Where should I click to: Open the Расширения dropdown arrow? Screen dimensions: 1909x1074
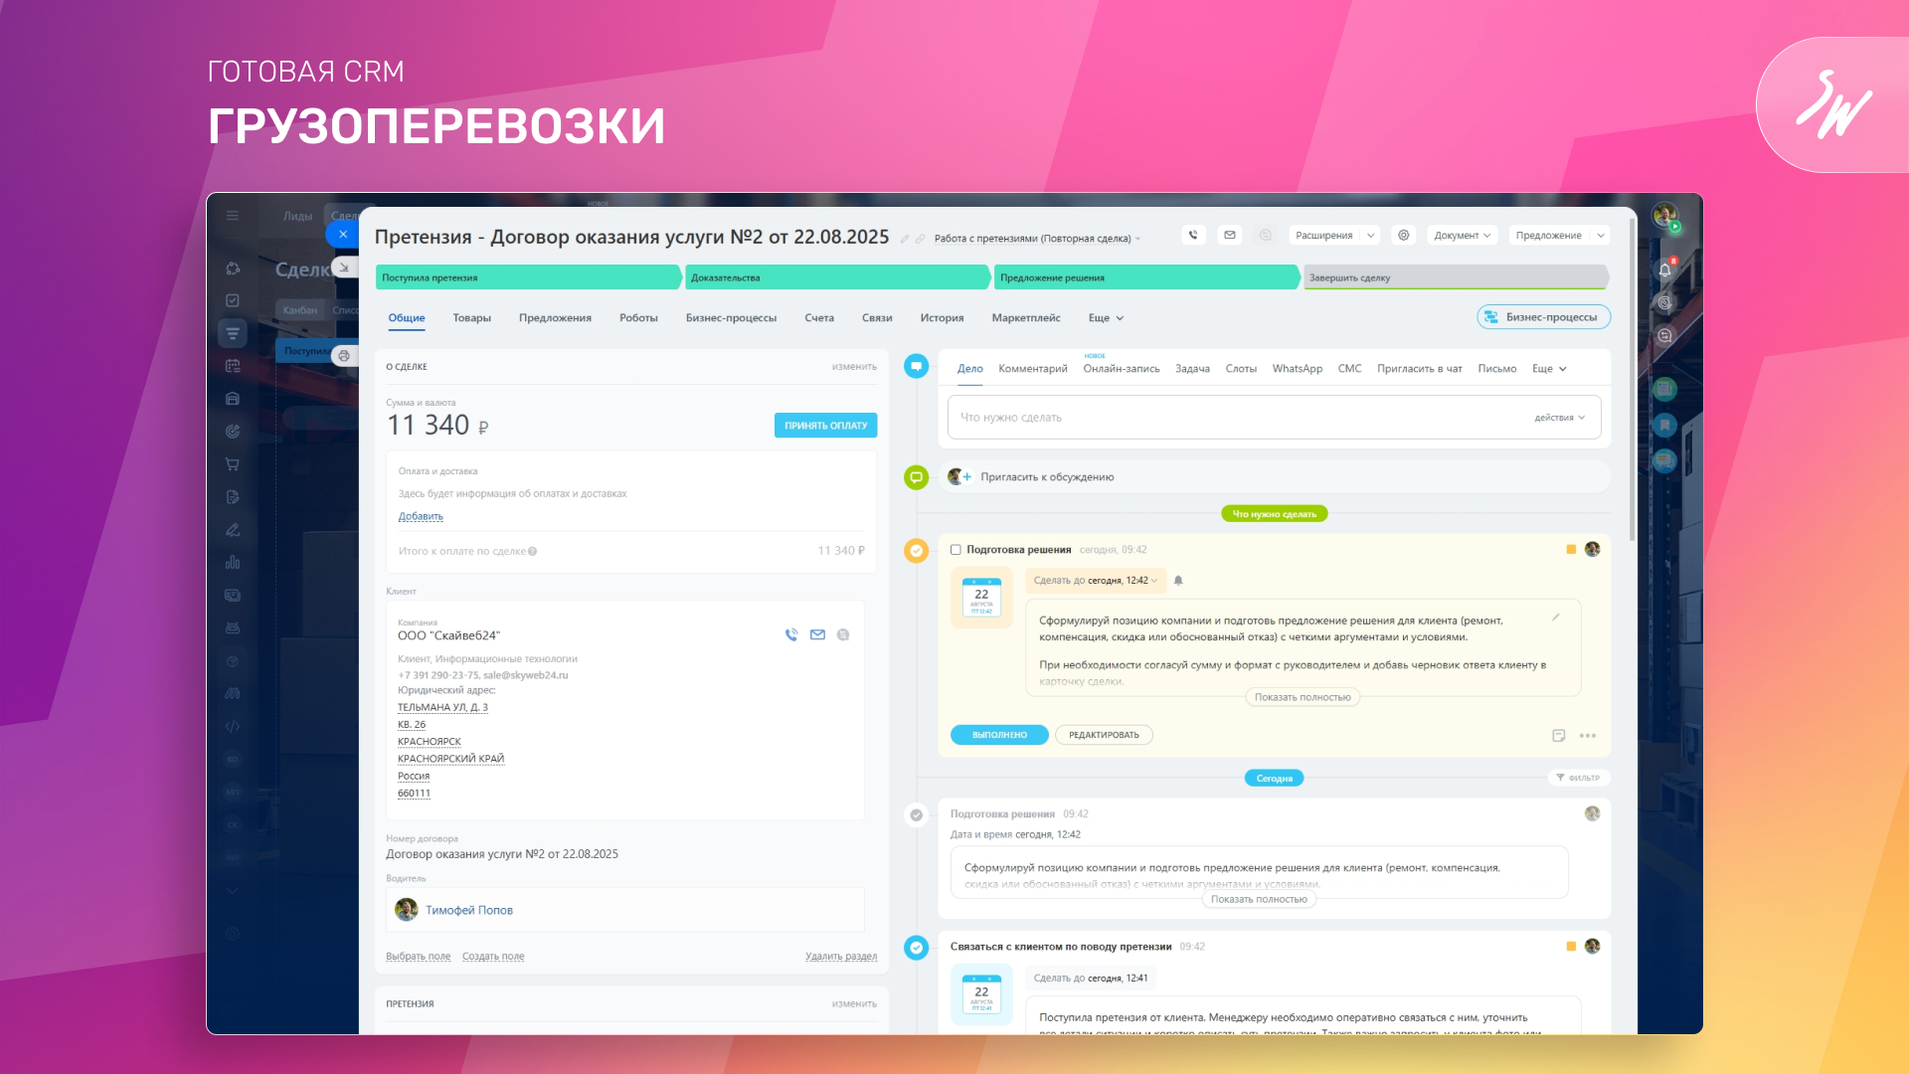(1370, 236)
